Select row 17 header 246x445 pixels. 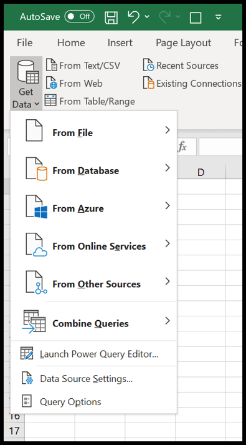pos(14,431)
